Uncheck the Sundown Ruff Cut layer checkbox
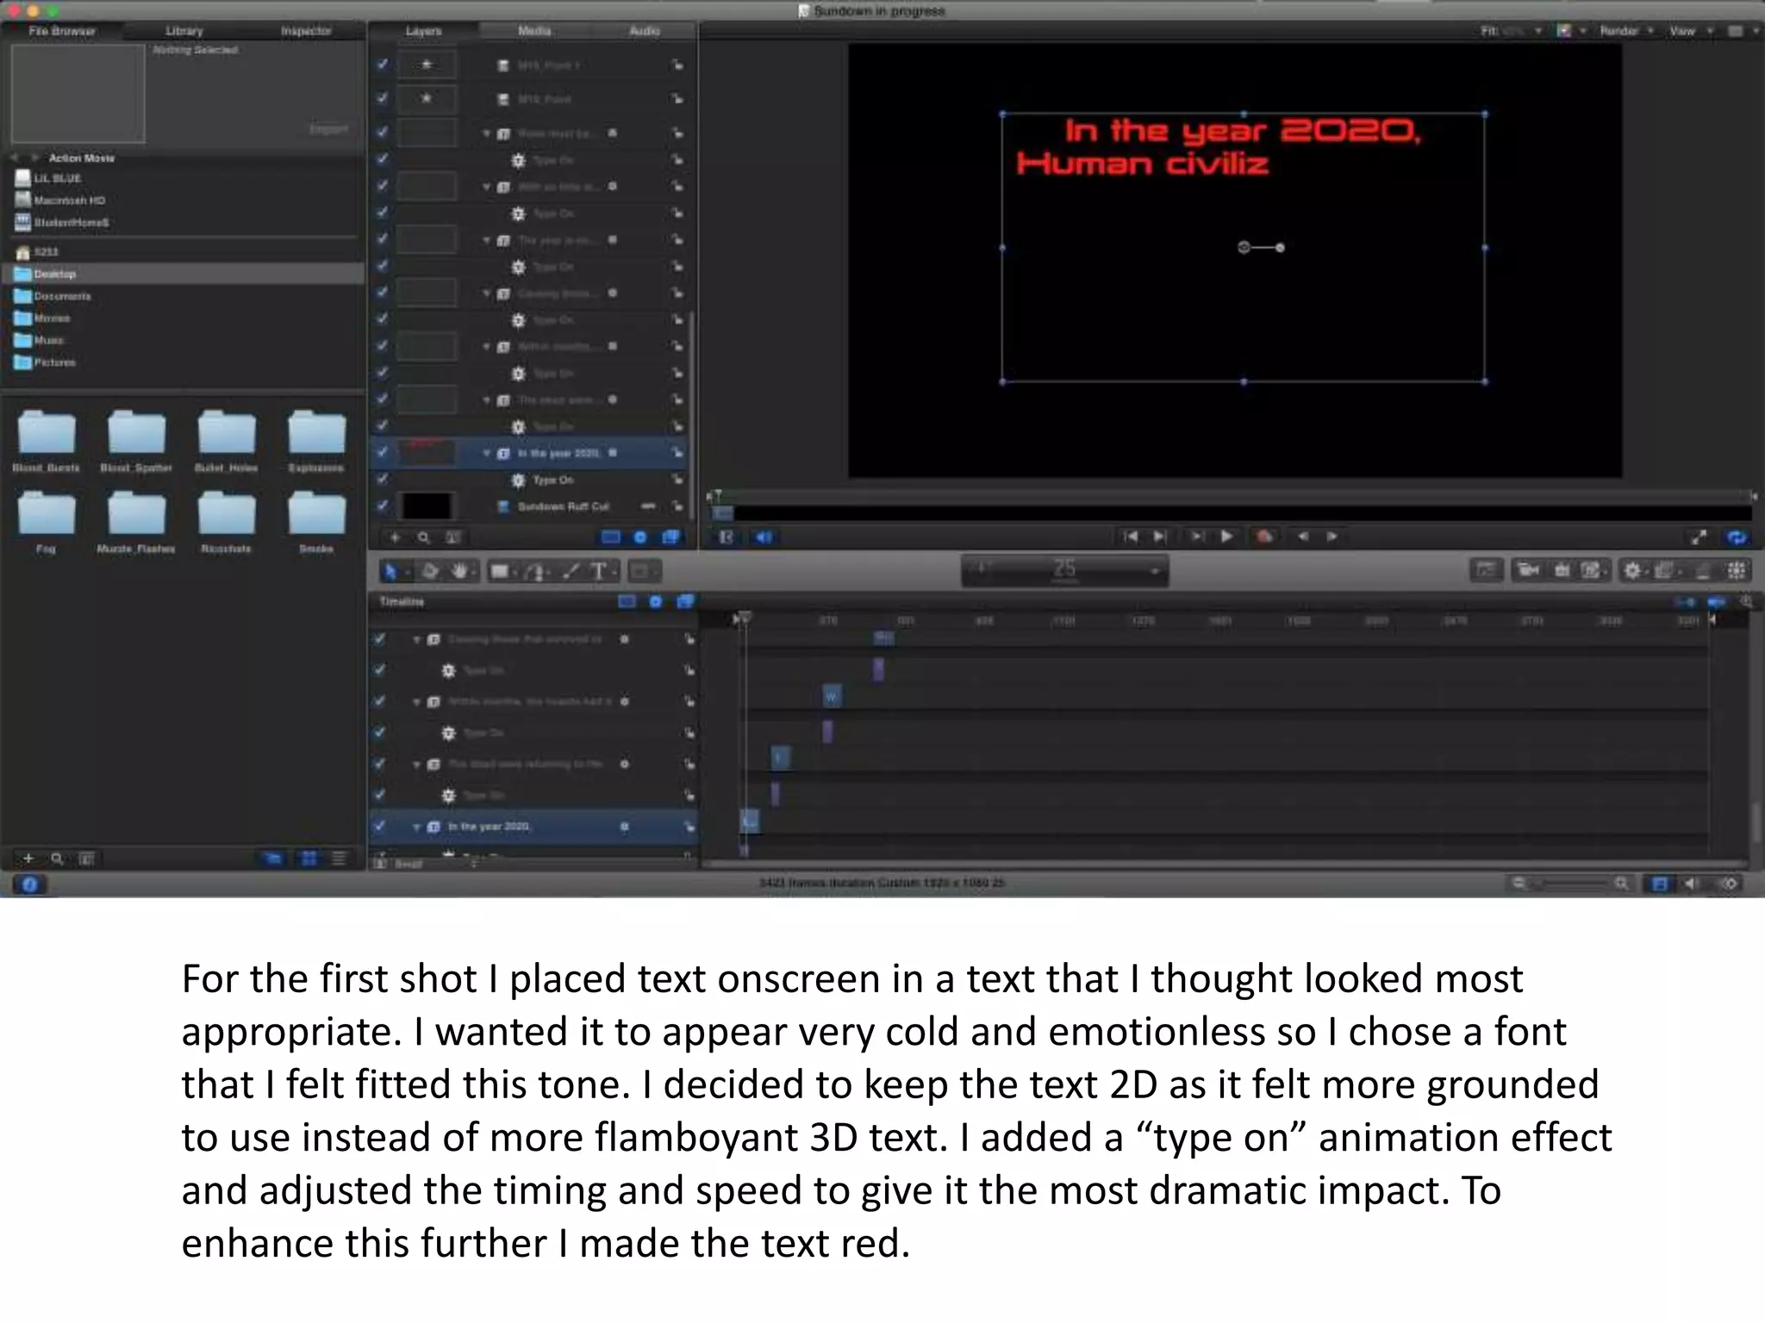The height and width of the screenshot is (1323, 1765). (x=382, y=506)
